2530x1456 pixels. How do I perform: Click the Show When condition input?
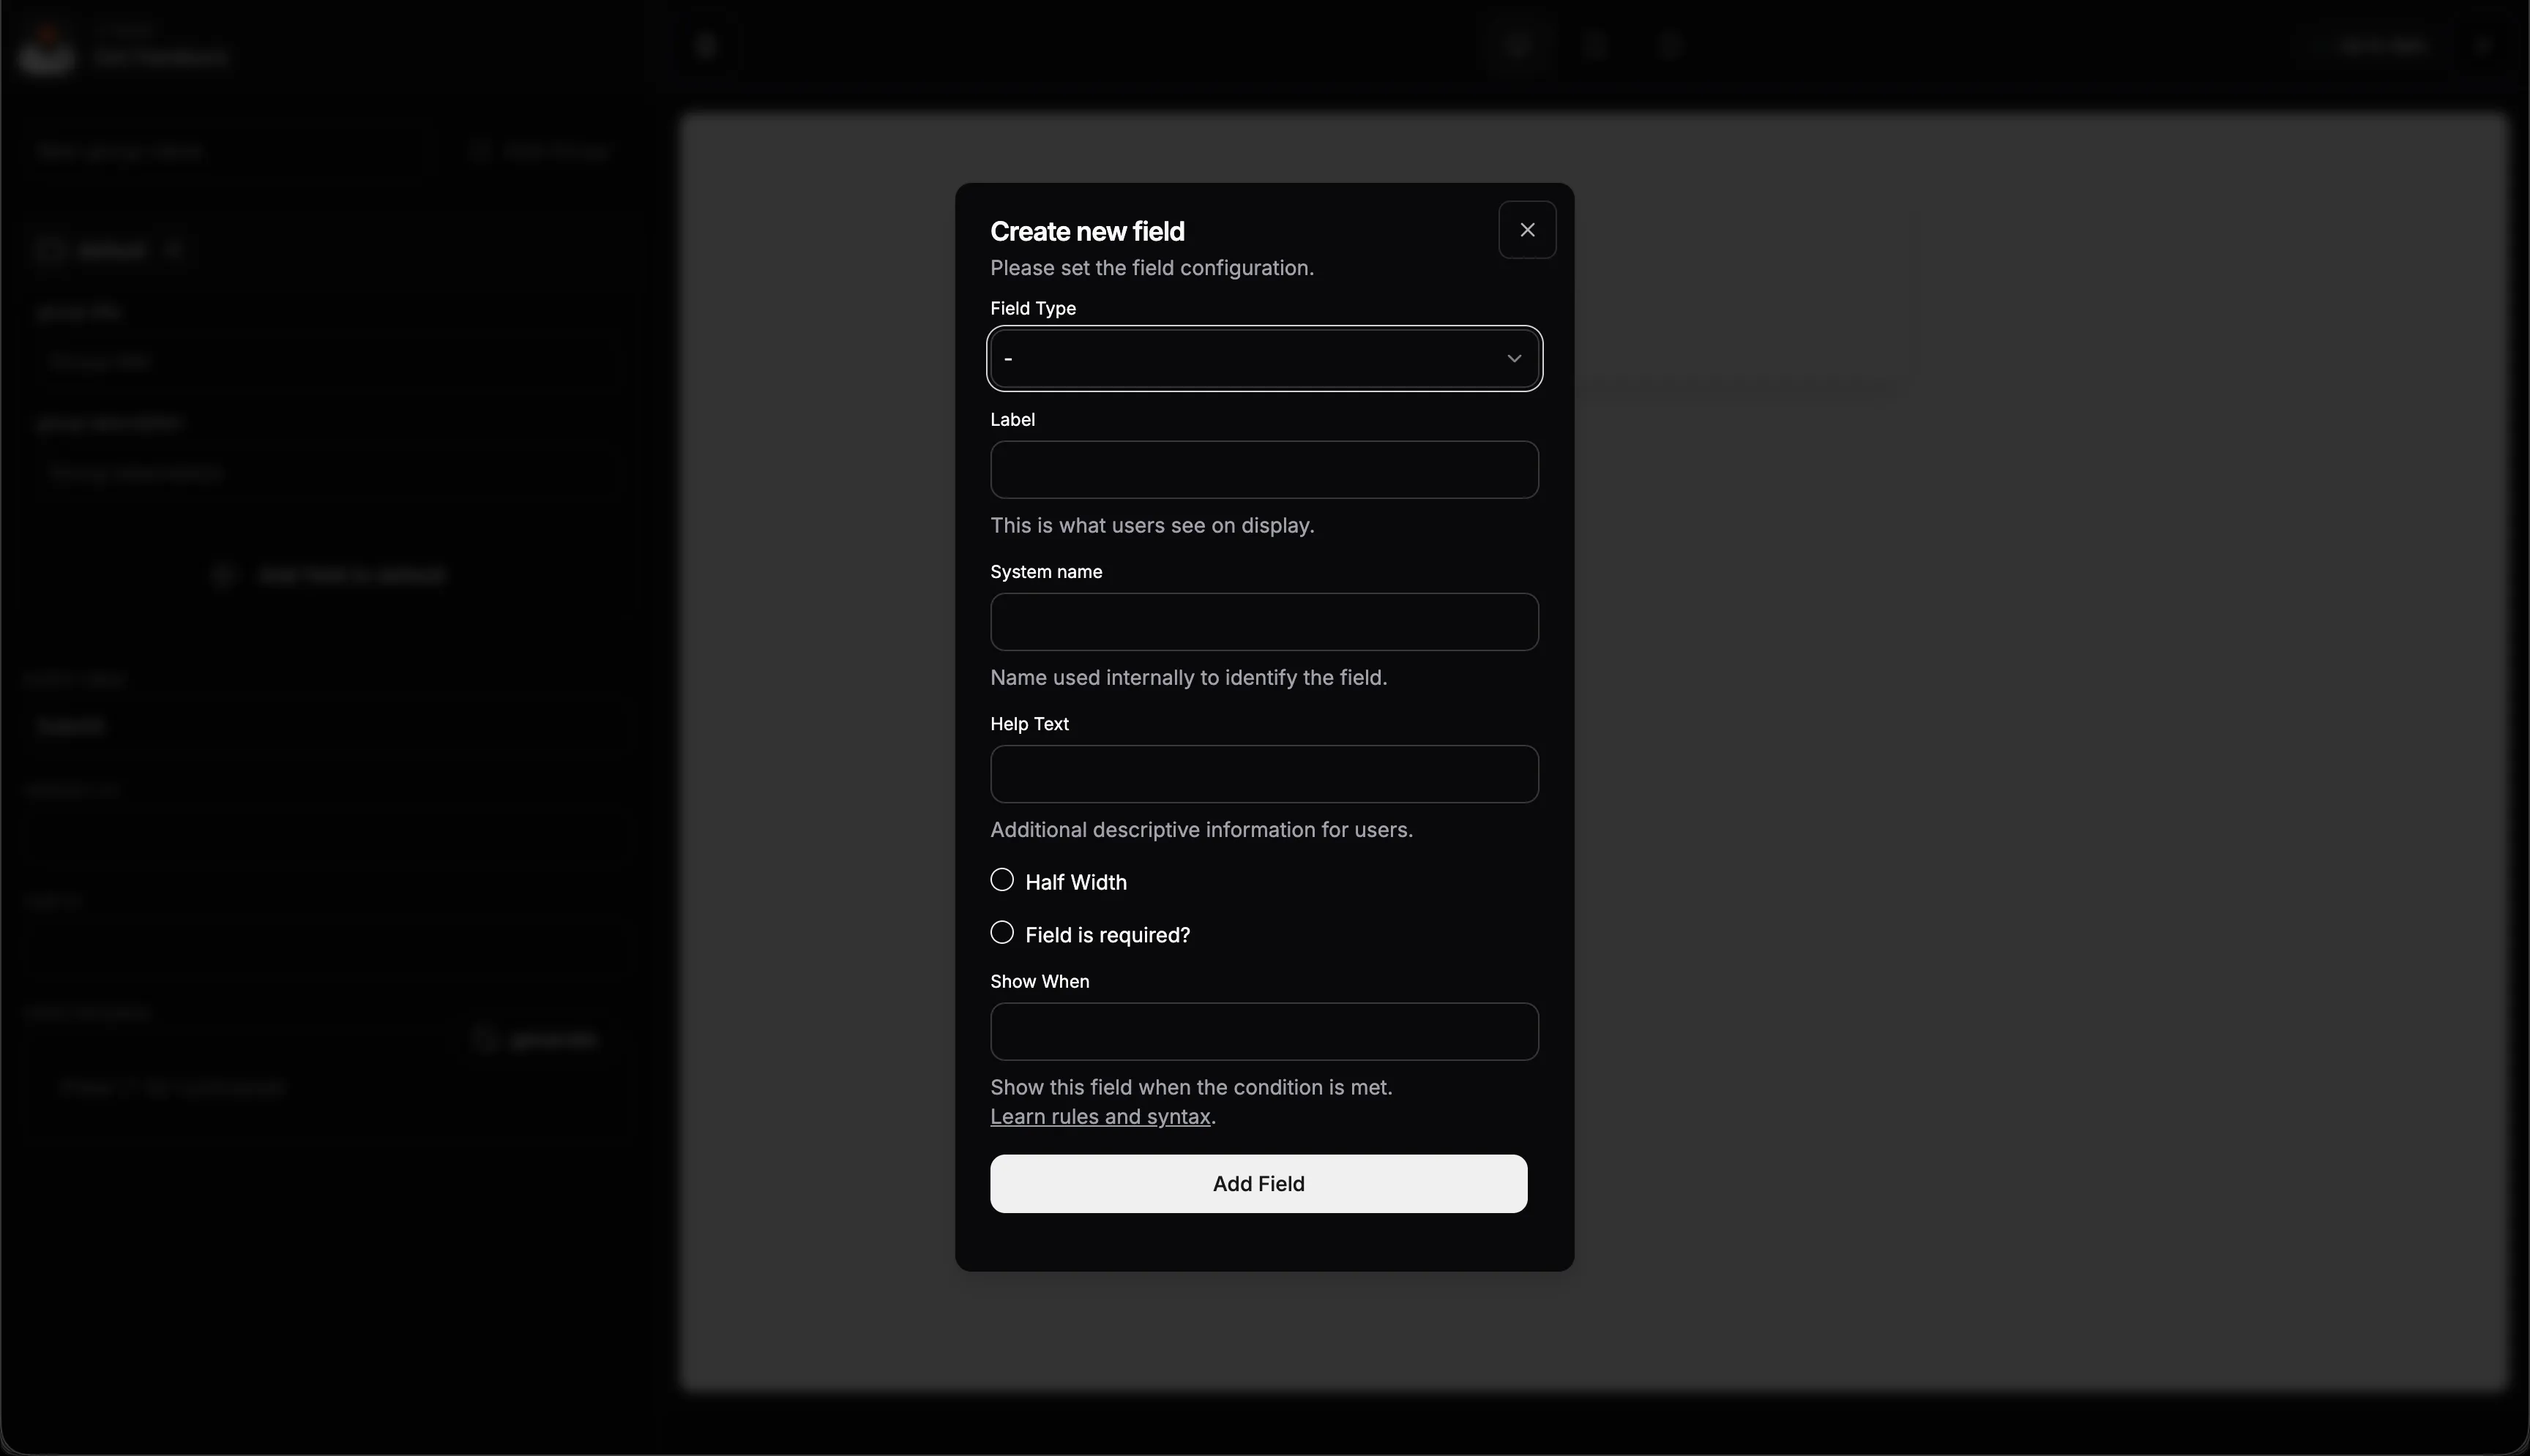pos(1264,1032)
